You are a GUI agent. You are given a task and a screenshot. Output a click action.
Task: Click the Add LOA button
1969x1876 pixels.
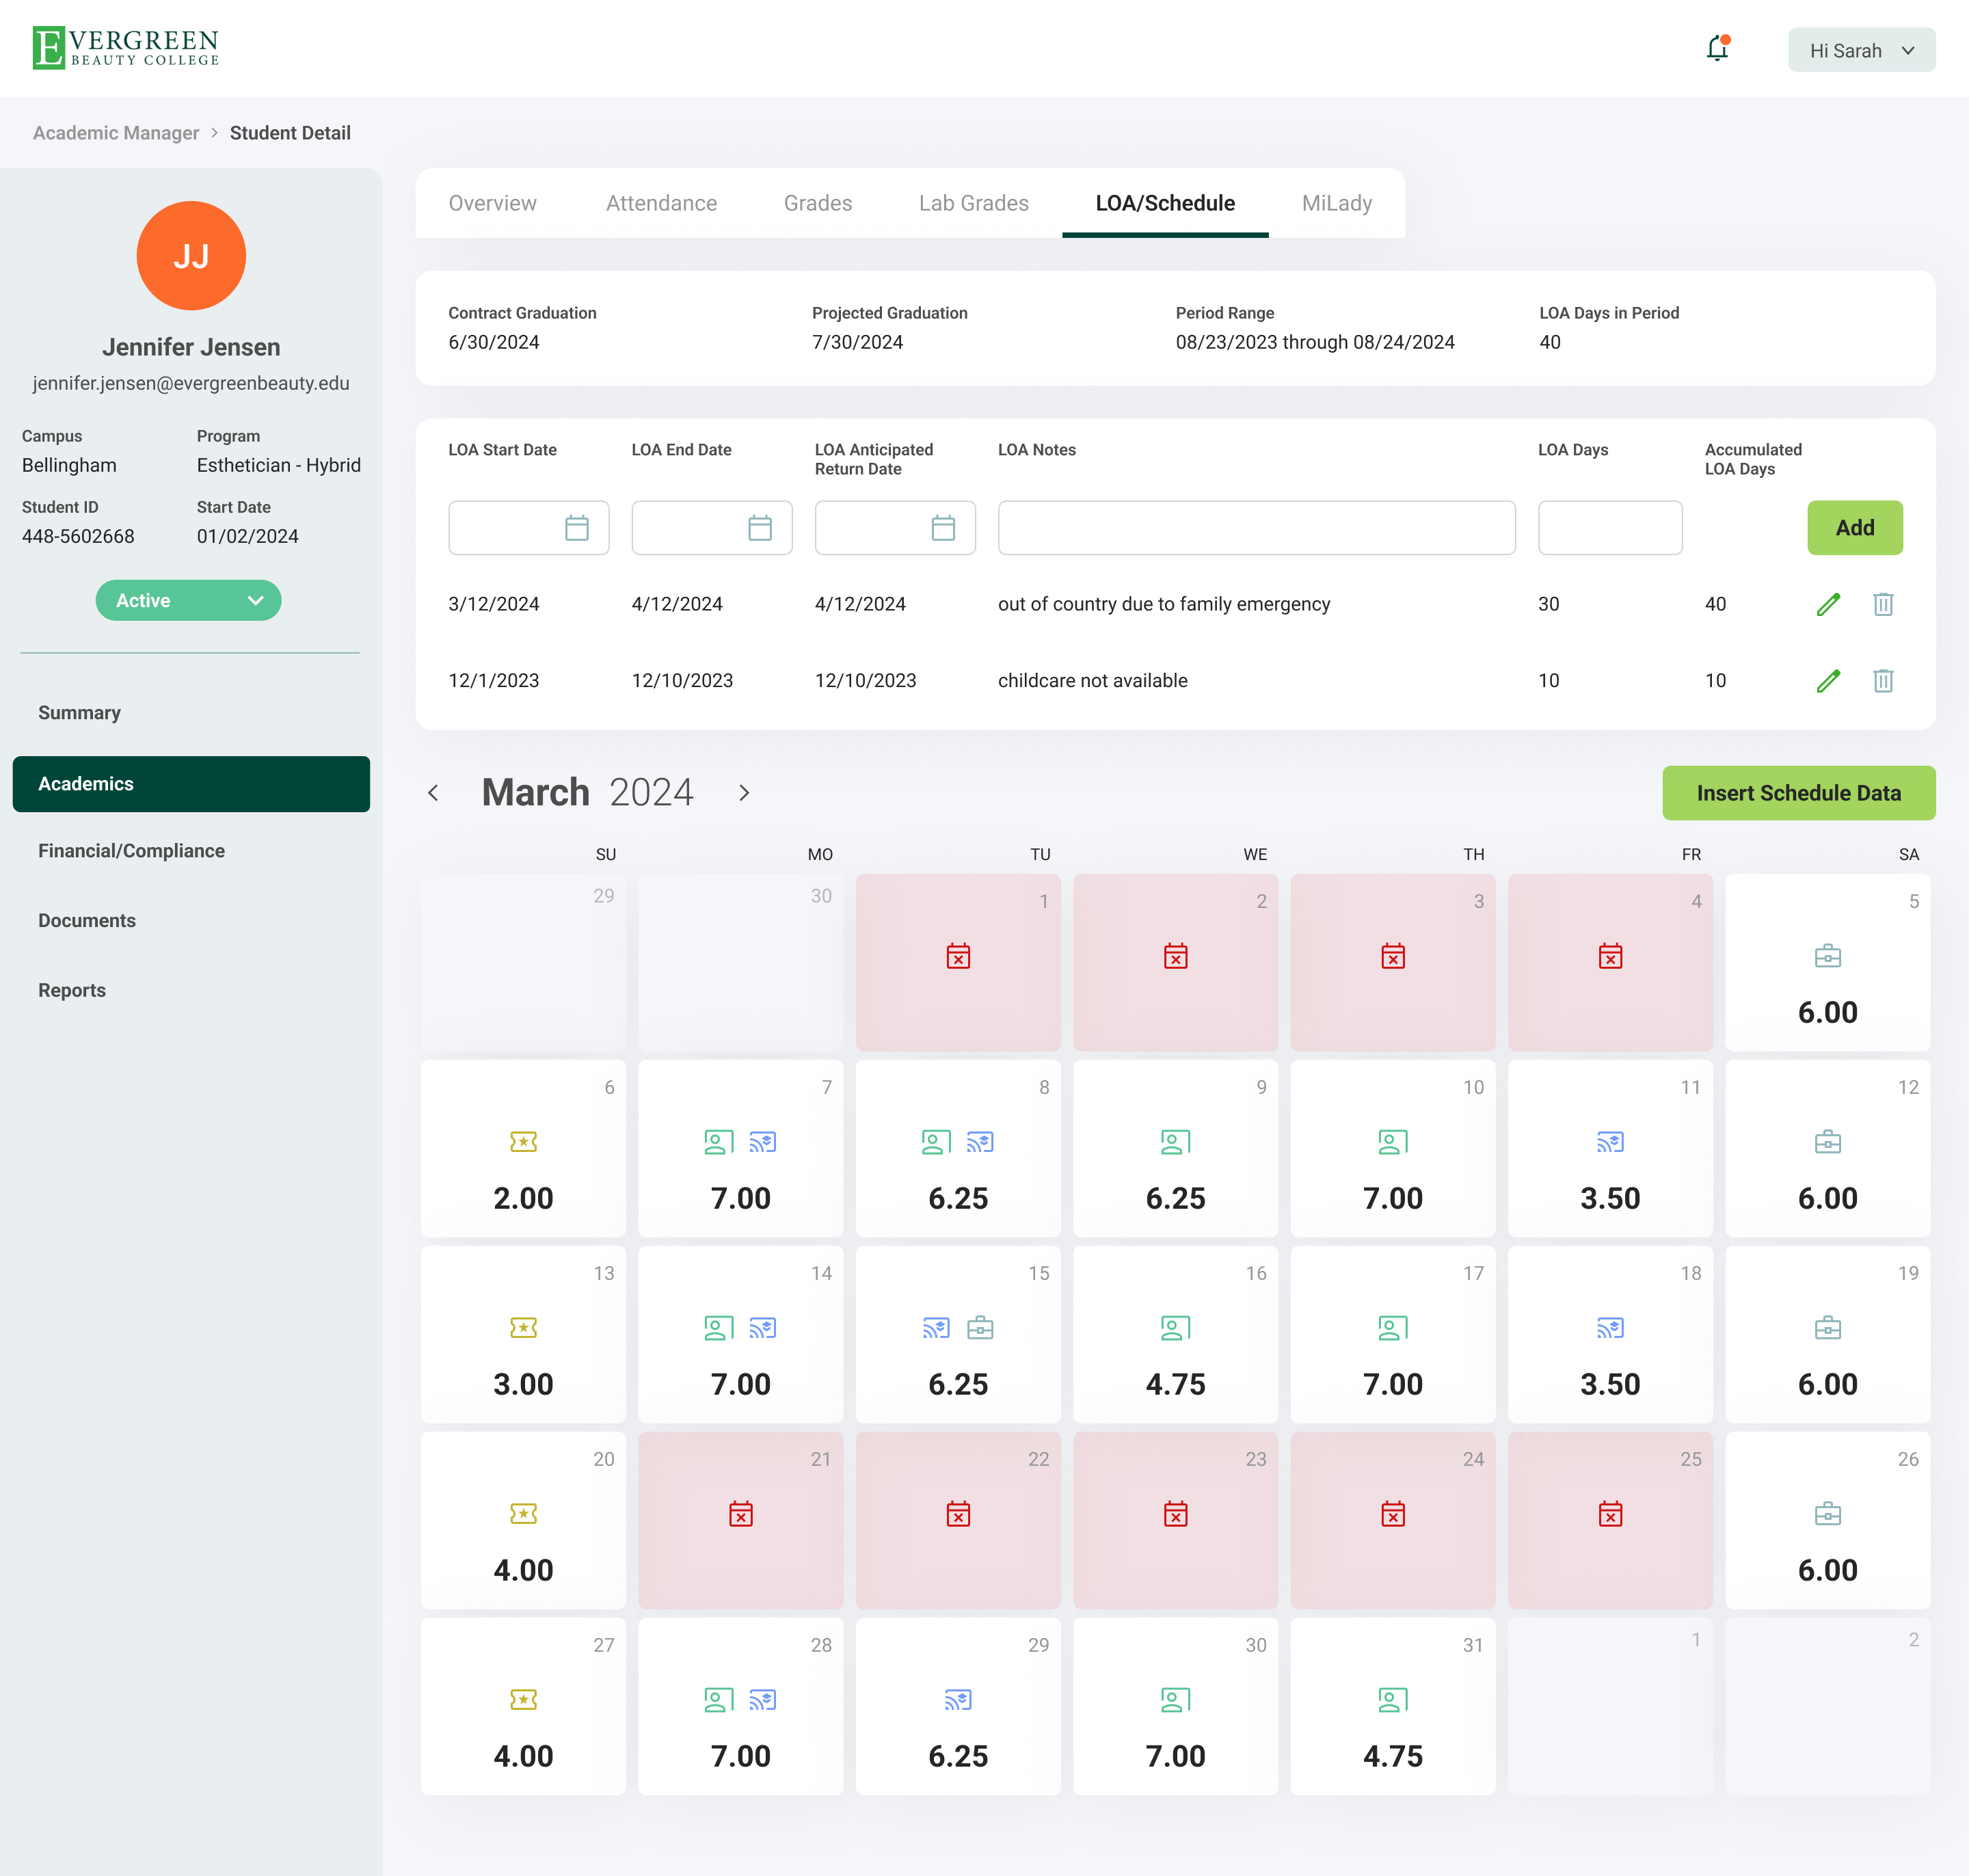(1854, 528)
